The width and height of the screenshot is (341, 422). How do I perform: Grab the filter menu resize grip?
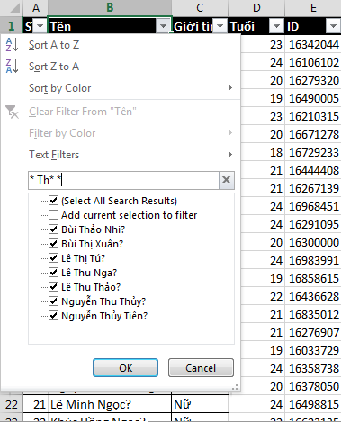point(236,387)
